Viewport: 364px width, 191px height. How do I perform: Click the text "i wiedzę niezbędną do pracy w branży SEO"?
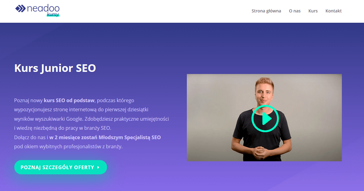(x=63, y=128)
